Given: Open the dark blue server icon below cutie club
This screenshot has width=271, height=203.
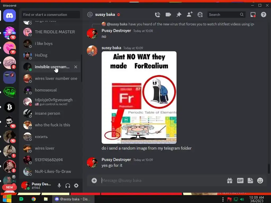Looking at the screenshot, I should [x=10, y=77].
